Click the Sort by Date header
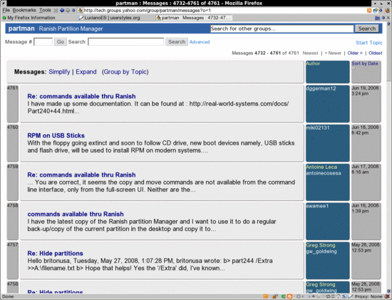Screen dimensions: 392x300 (x=364, y=63)
